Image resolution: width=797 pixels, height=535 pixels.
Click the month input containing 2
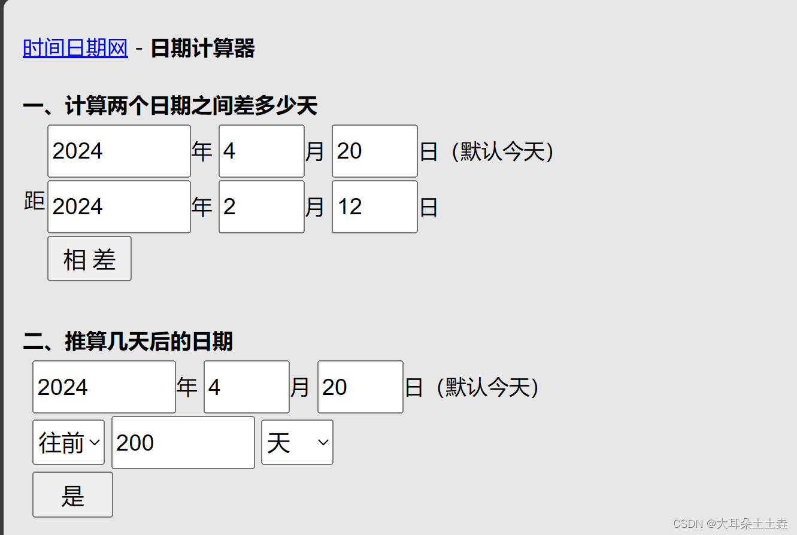click(x=261, y=206)
